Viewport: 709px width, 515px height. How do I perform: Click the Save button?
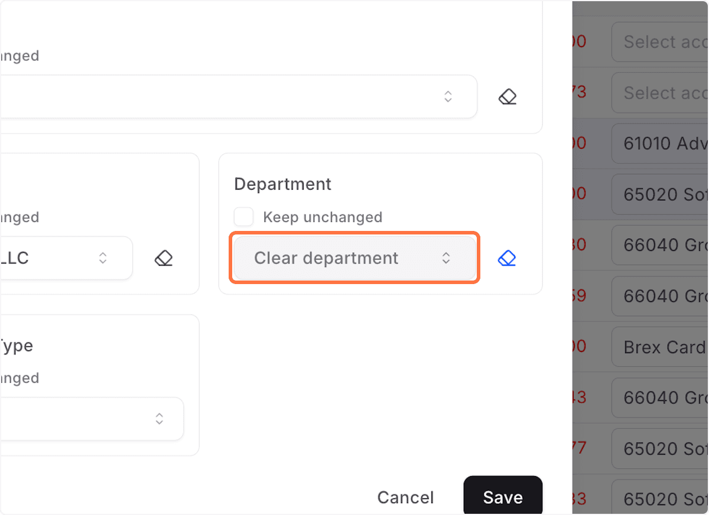[503, 497]
